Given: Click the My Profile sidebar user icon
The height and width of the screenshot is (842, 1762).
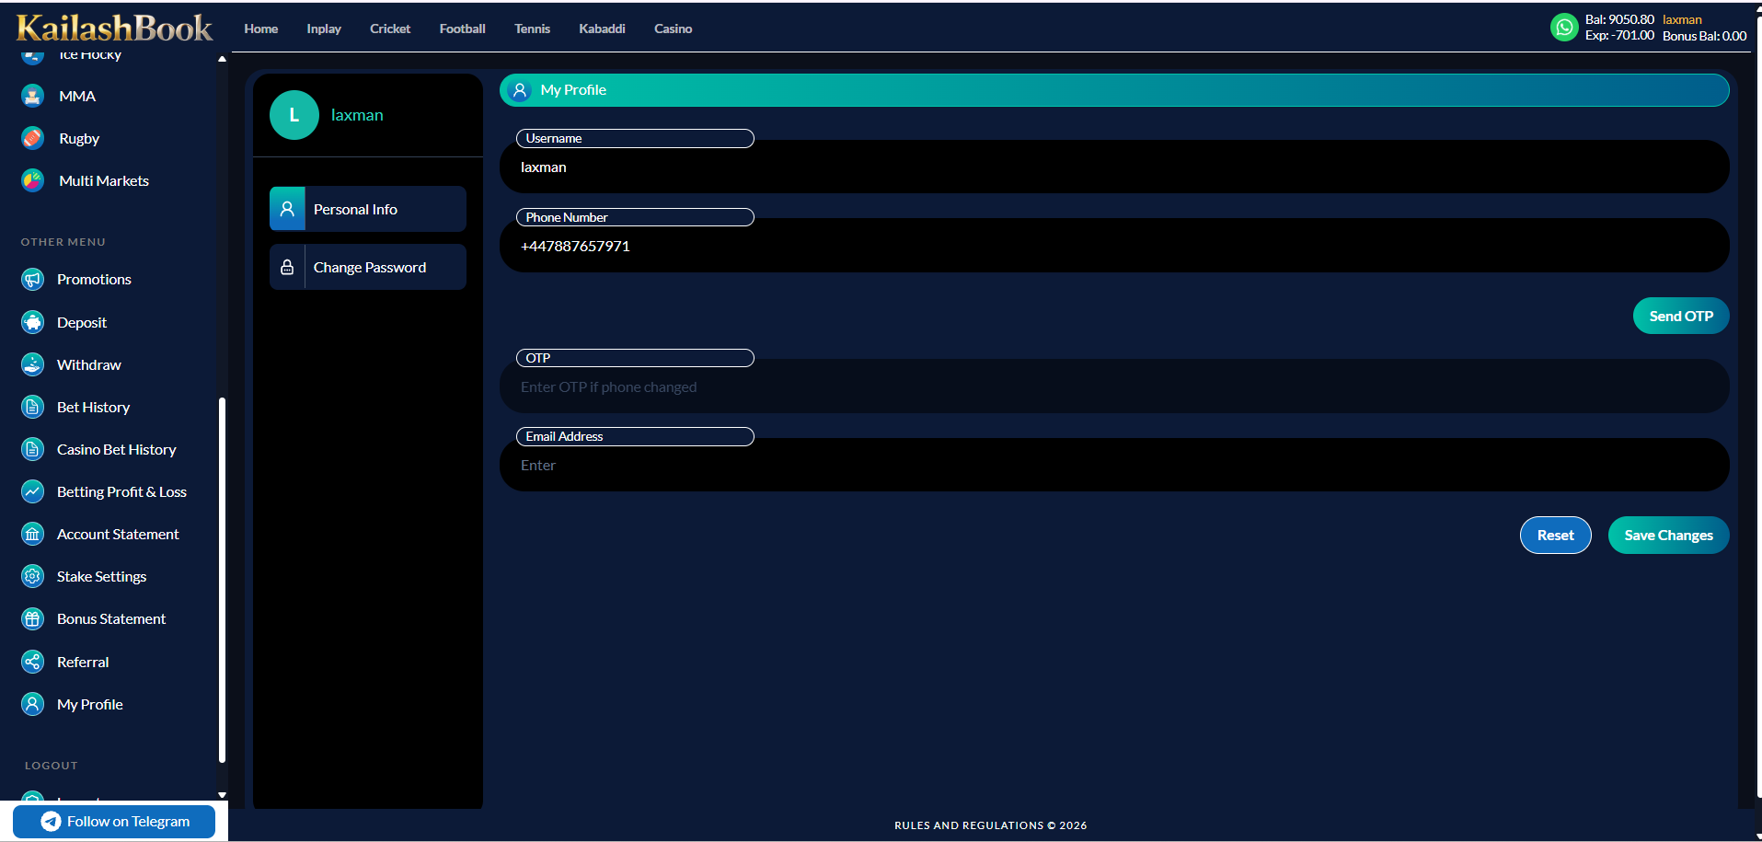Looking at the screenshot, I should tap(32, 704).
